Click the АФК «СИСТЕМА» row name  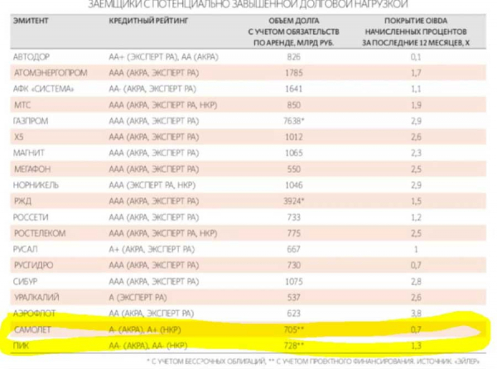point(41,89)
